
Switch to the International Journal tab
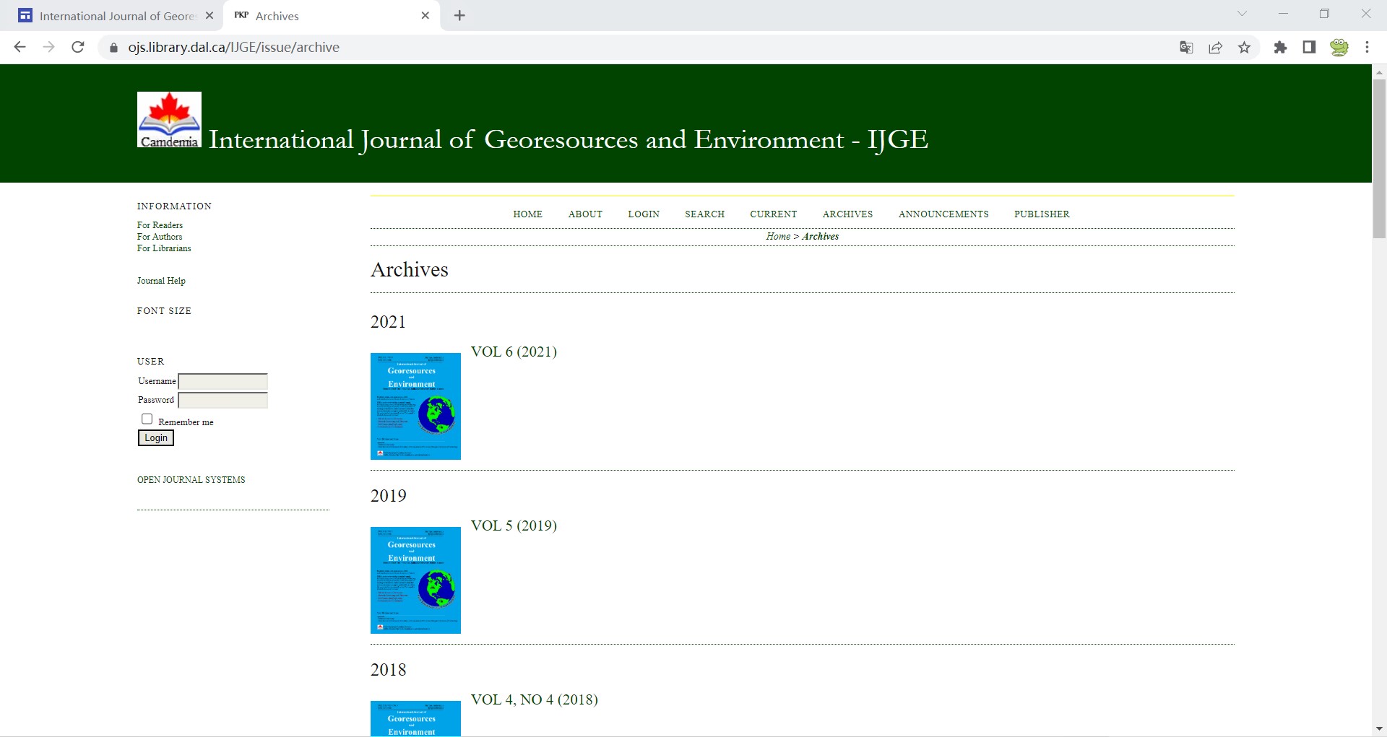click(111, 16)
